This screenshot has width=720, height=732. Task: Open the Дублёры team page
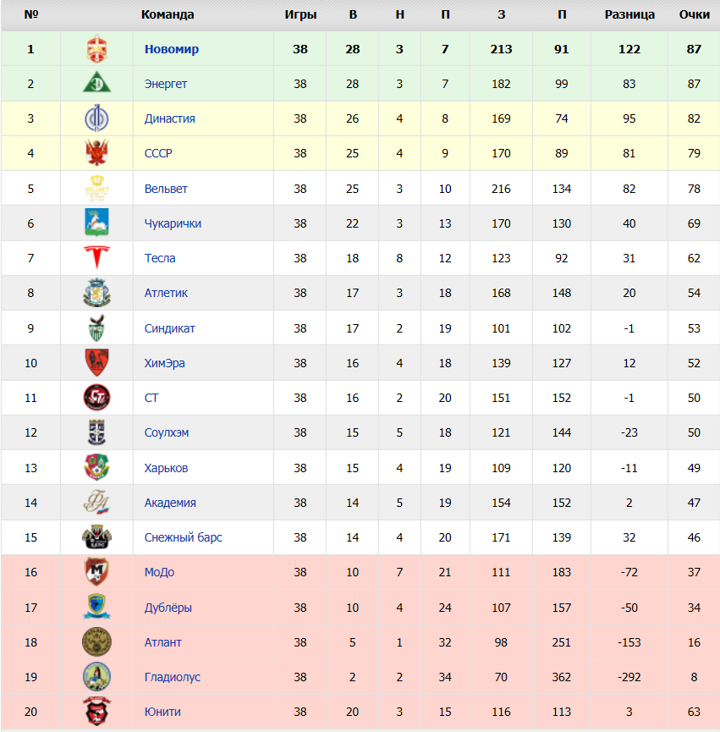tap(168, 608)
